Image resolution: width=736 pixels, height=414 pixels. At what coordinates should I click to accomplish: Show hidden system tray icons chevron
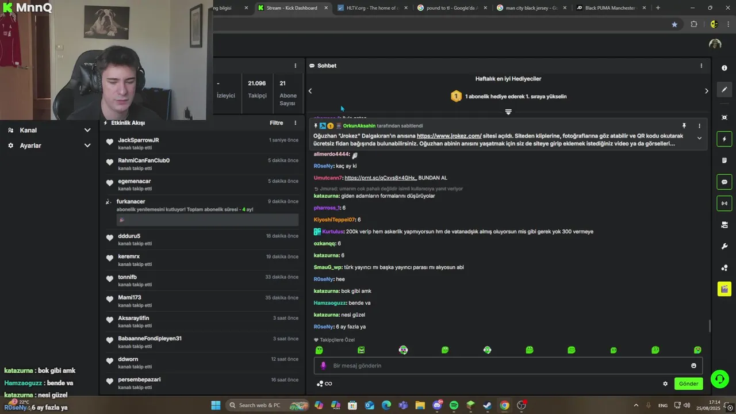pyautogui.click(x=636, y=405)
